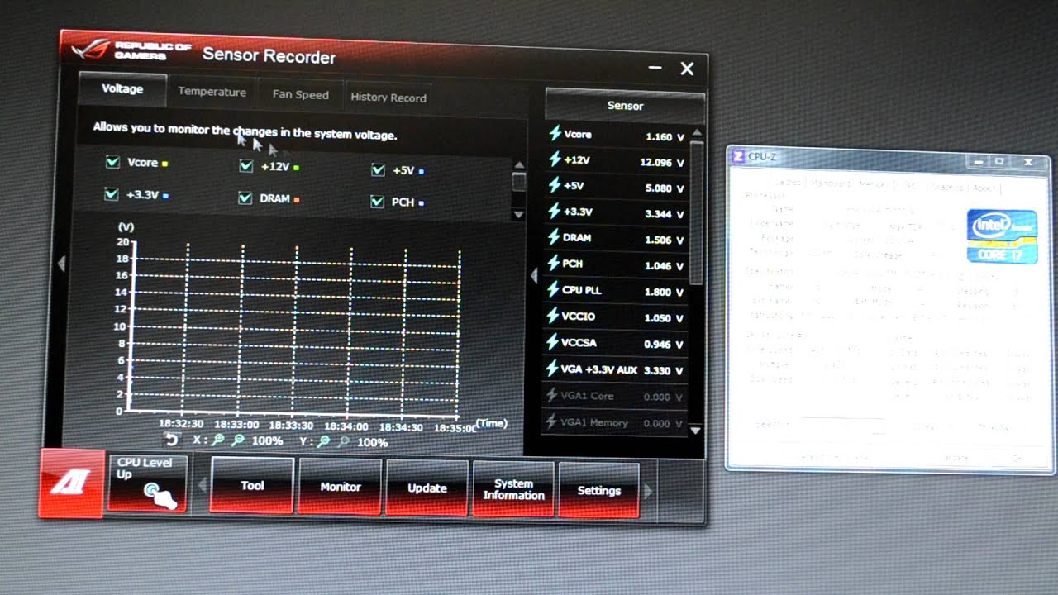Uncheck the Vcore voltage checkbox

(x=112, y=162)
